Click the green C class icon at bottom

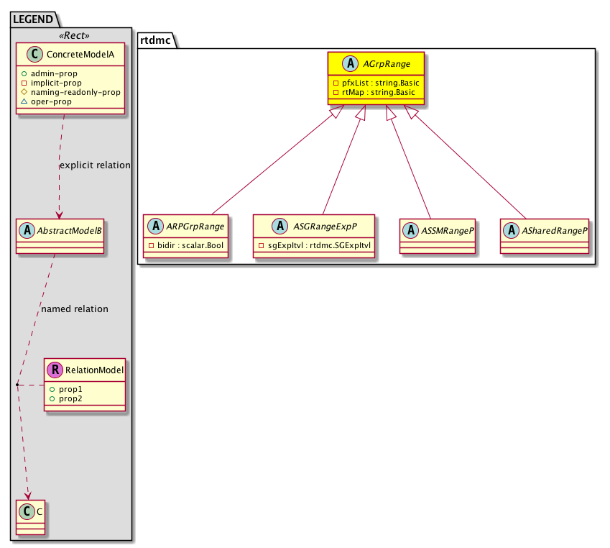pos(25,511)
